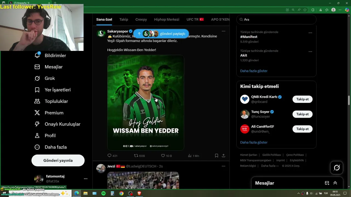
Task: Click the search magnifier icon in Ara box
Action: [x=241, y=19]
